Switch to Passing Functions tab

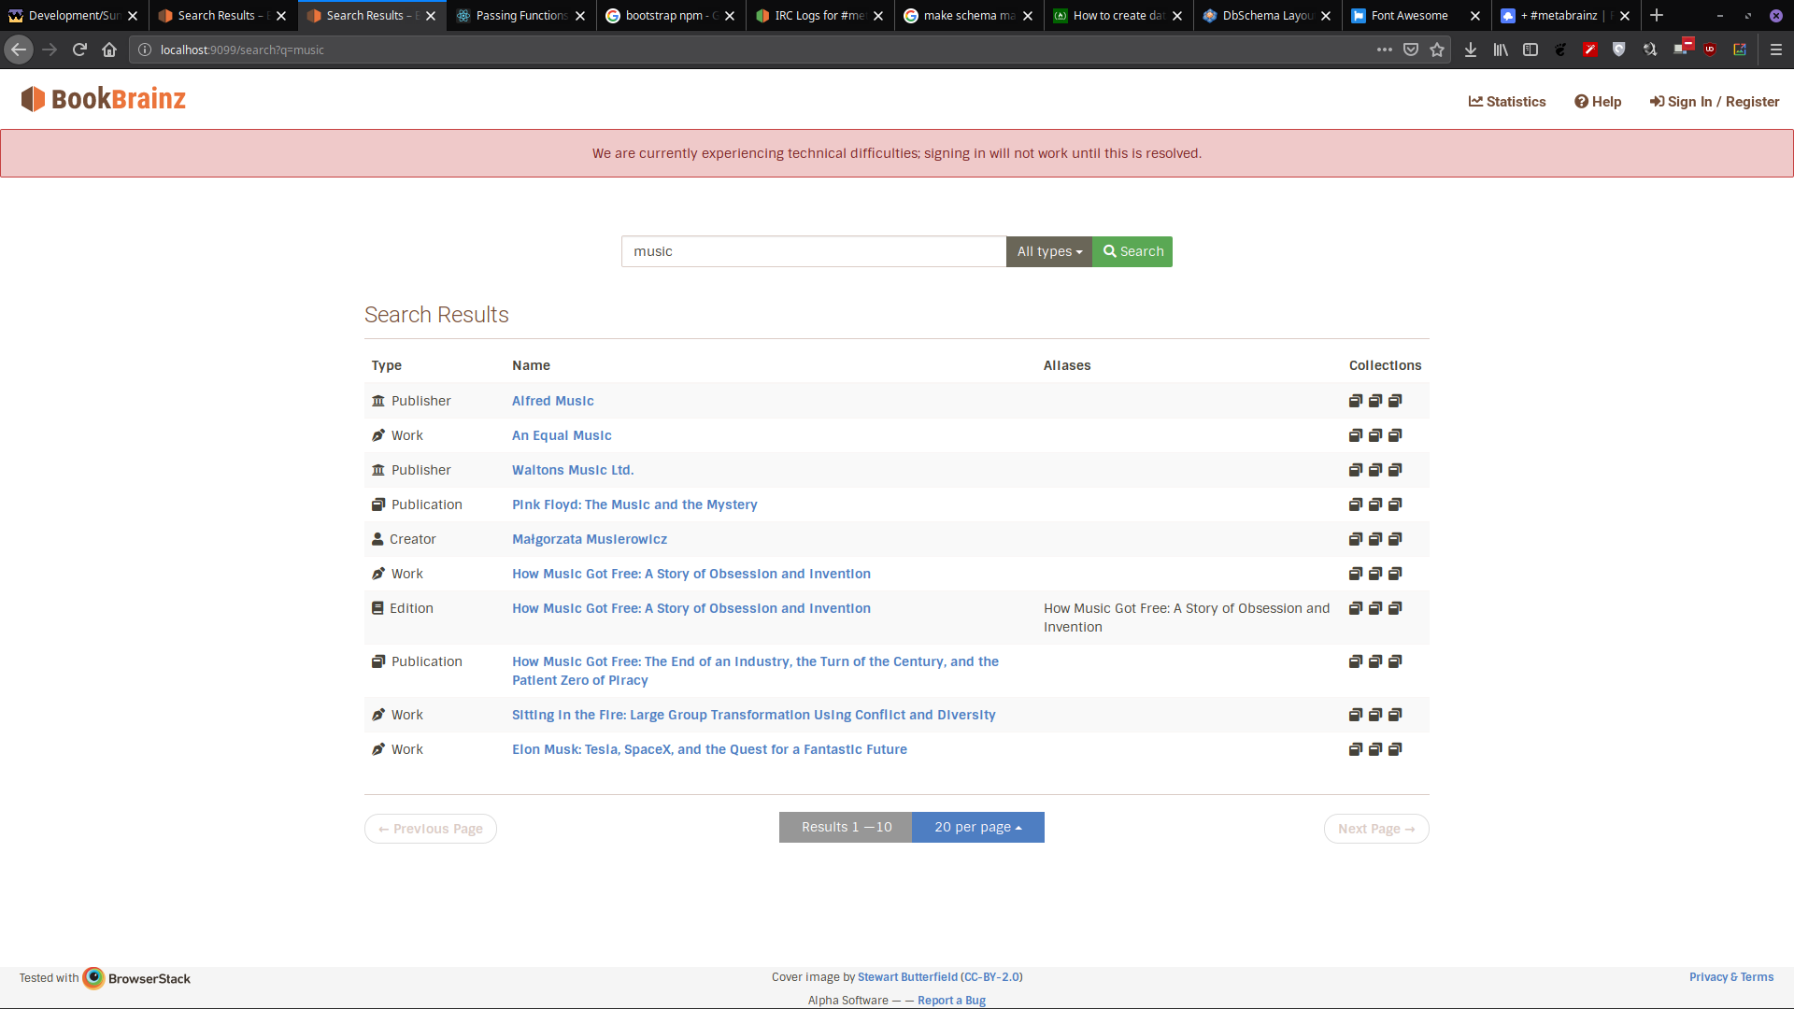click(x=521, y=15)
